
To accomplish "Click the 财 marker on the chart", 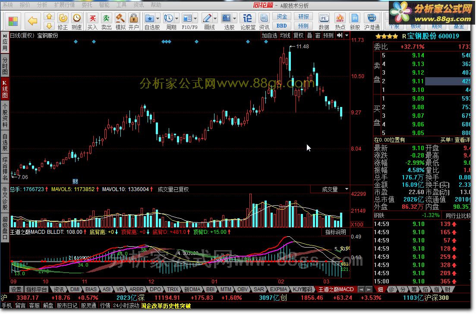I will coord(75,182).
